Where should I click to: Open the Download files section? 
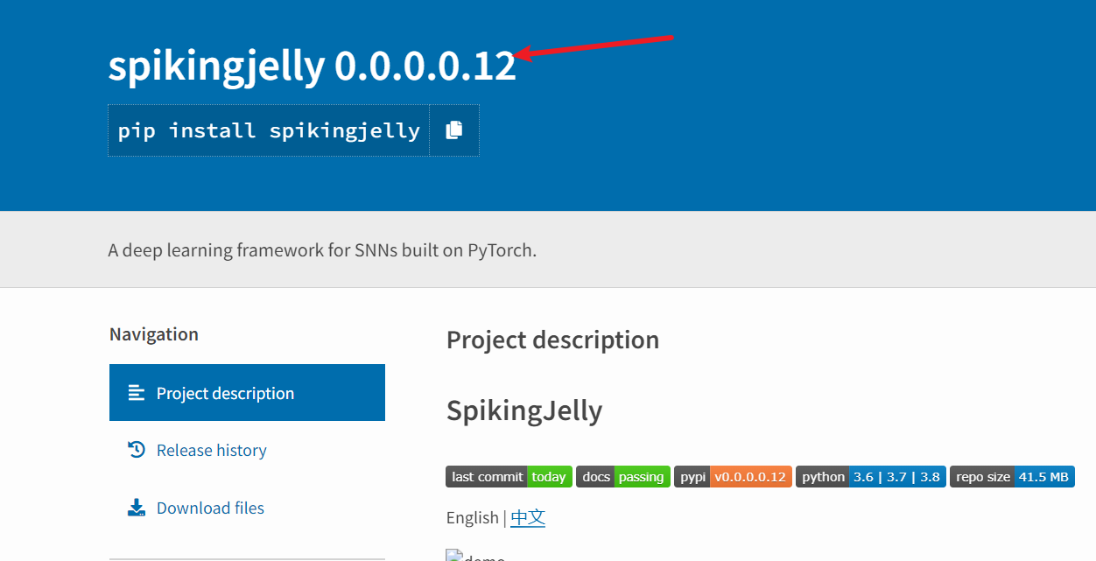pos(209,507)
